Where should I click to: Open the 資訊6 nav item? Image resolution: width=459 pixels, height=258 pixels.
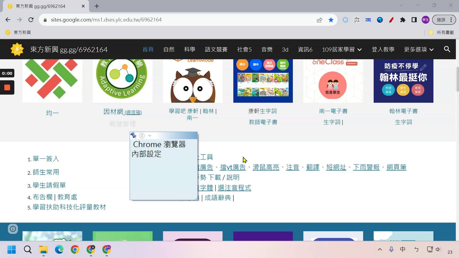pos(305,49)
